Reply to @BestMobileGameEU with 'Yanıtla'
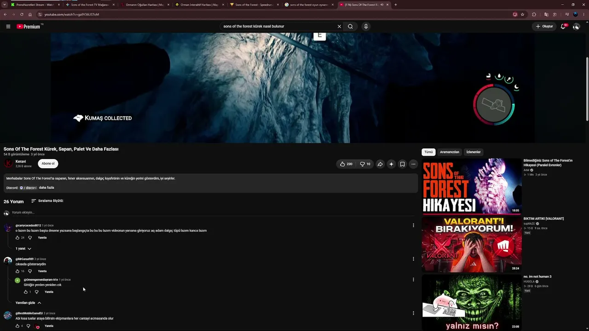The width and height of the screenshot is (589, 331). pos(49,326)
